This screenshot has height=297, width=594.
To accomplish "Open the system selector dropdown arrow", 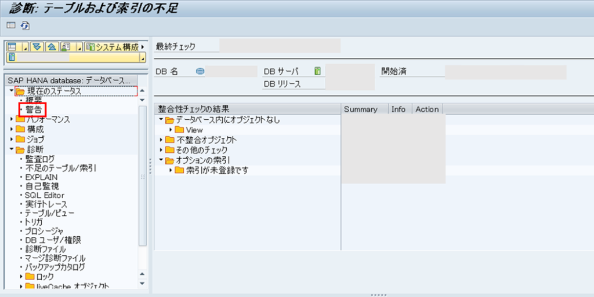I will [143, 58].
